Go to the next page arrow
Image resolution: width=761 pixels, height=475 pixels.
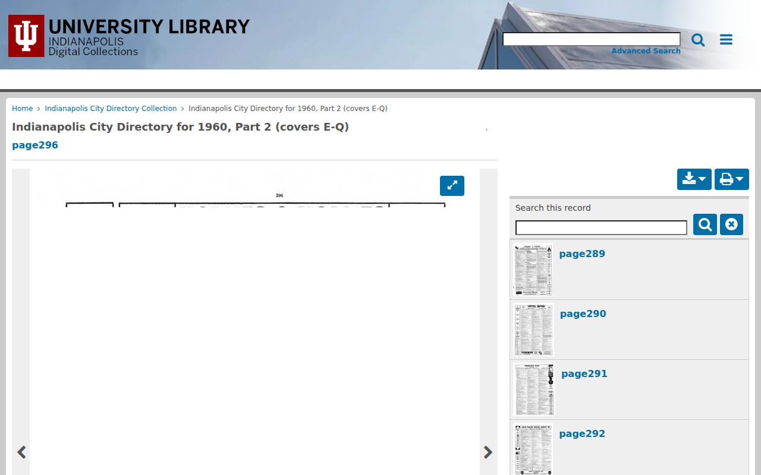(x=488, y=452)
